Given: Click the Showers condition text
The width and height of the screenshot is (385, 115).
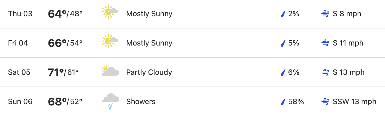Looking at the screenshot, I should tap(141, 102).
